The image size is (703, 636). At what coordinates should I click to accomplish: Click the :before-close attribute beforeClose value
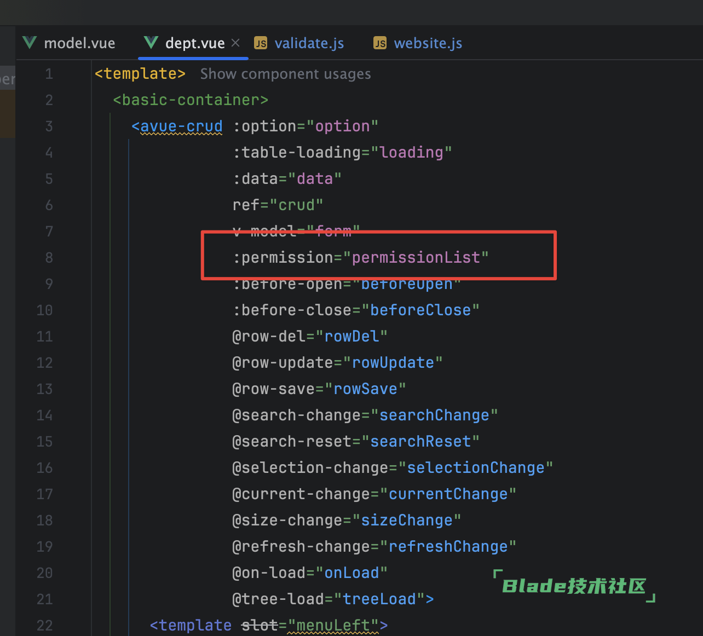[x=420, y=310]
